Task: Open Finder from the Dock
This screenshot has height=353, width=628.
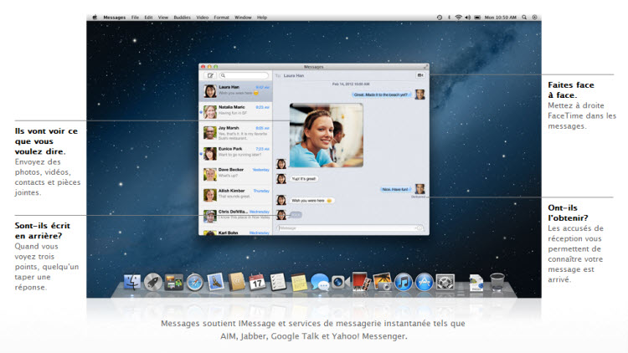Action: (132, 282)
